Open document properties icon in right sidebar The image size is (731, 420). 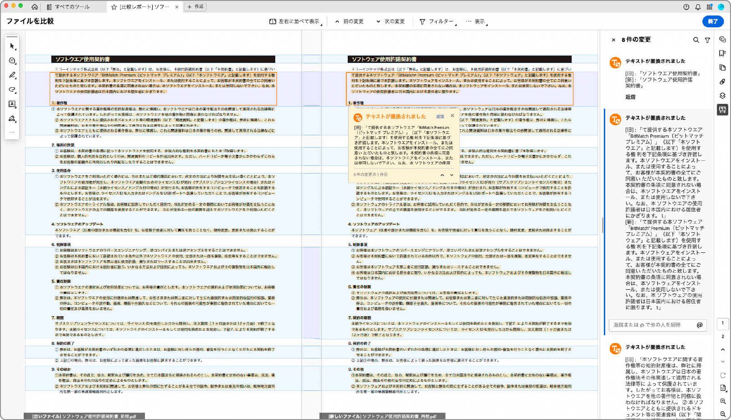pos(723,388)
